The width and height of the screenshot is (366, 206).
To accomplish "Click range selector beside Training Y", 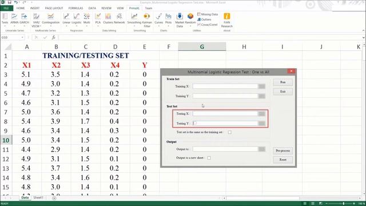I will tap(262, 96).
